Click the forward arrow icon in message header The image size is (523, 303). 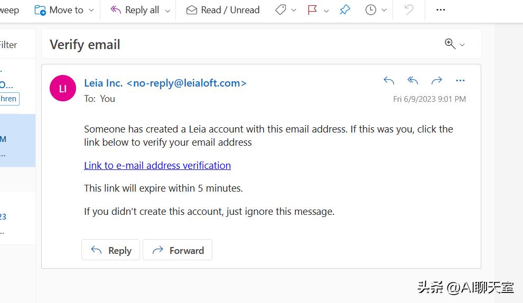(x=436, y=81)
